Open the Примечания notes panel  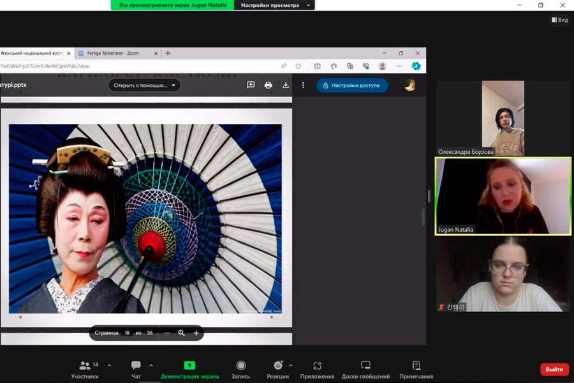pos(416,368)
